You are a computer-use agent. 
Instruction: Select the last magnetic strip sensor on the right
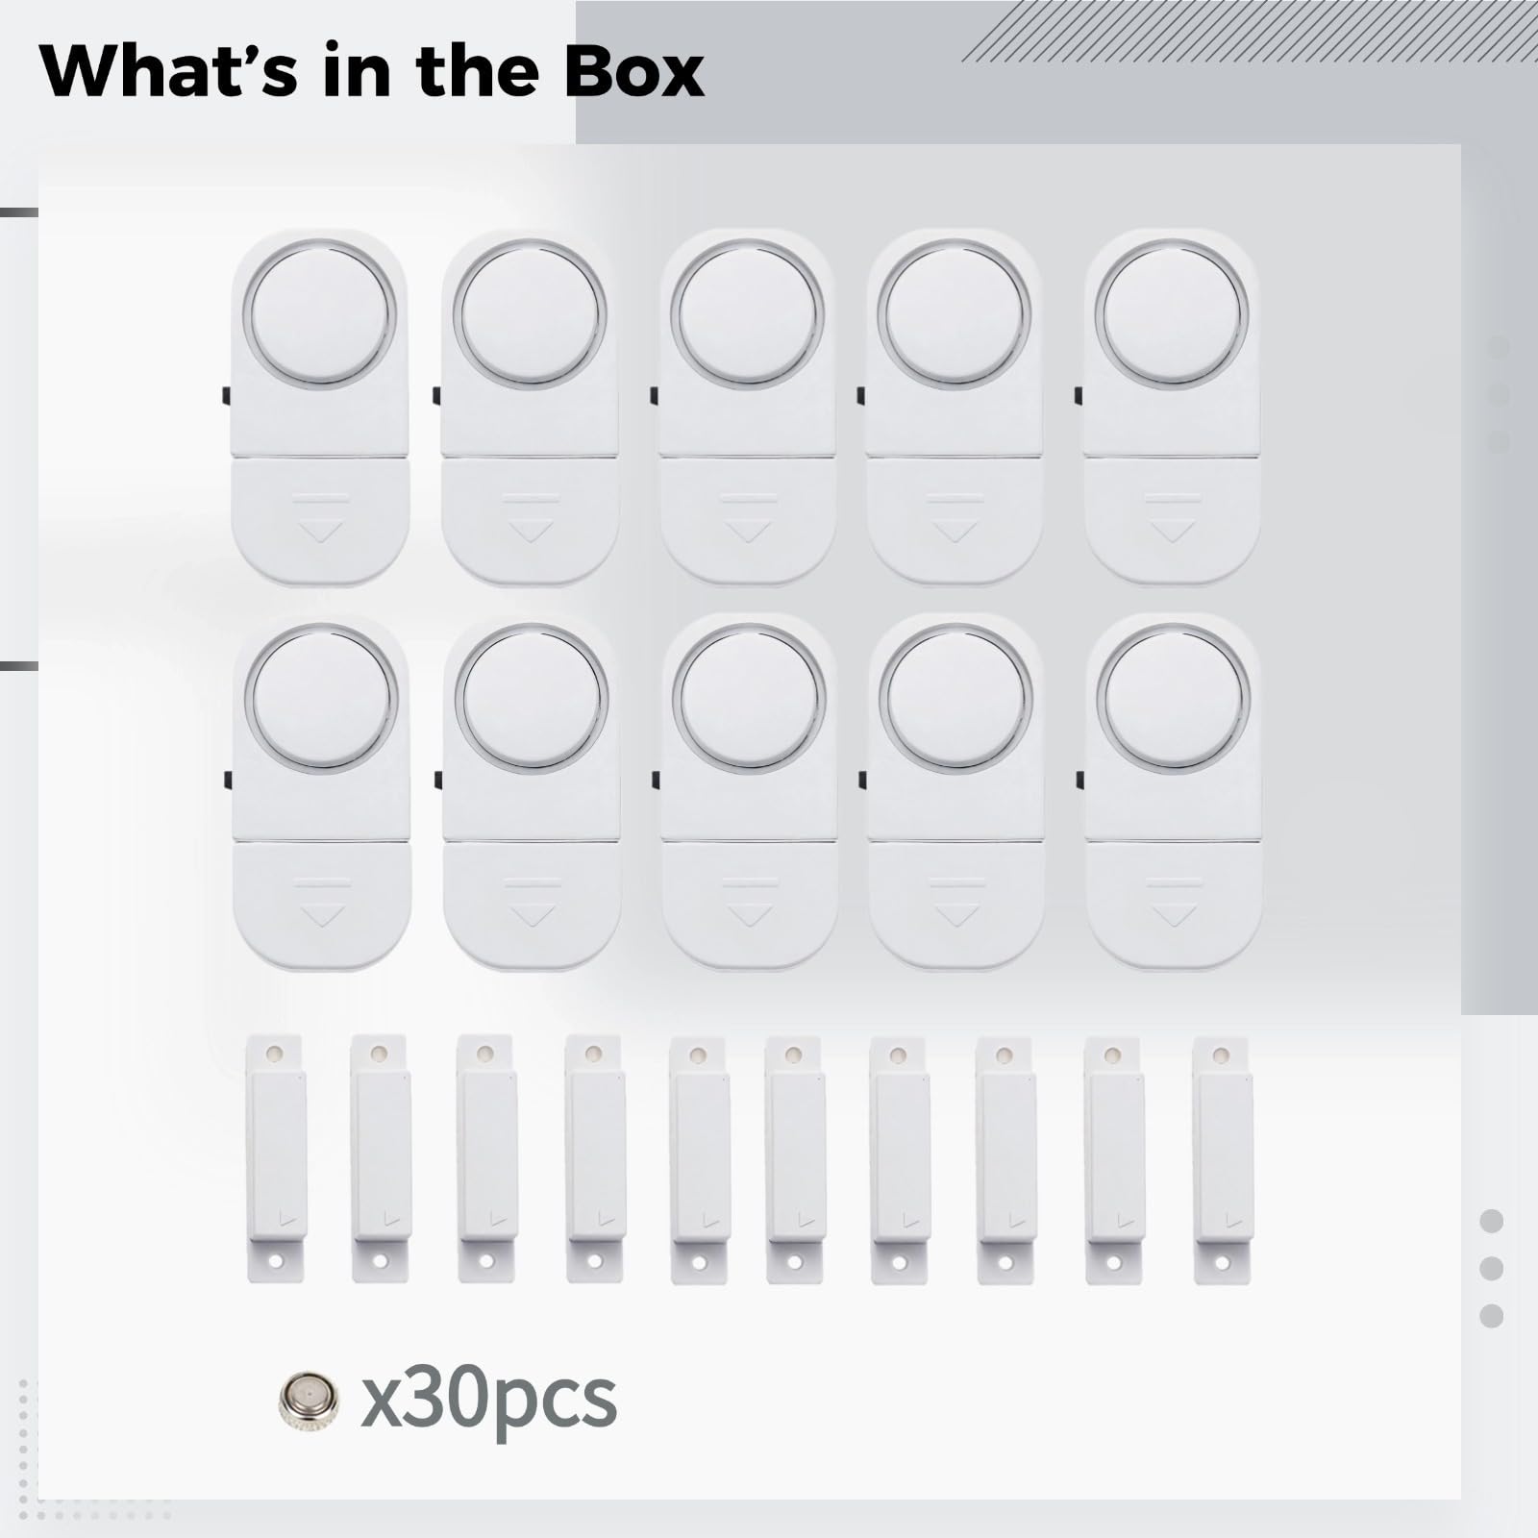1223,1158
